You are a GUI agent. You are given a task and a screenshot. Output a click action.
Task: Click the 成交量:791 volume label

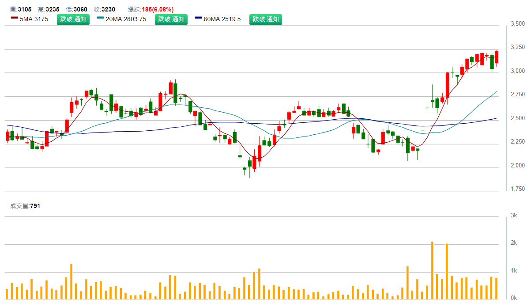coord(25,205)
